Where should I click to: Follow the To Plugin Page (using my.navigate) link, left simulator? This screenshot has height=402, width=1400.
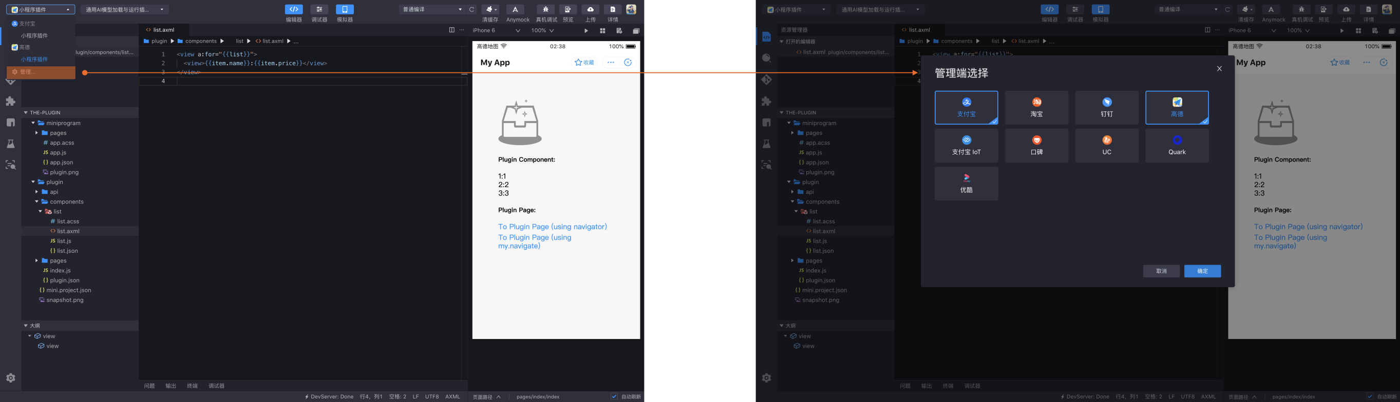coord(535,242)
